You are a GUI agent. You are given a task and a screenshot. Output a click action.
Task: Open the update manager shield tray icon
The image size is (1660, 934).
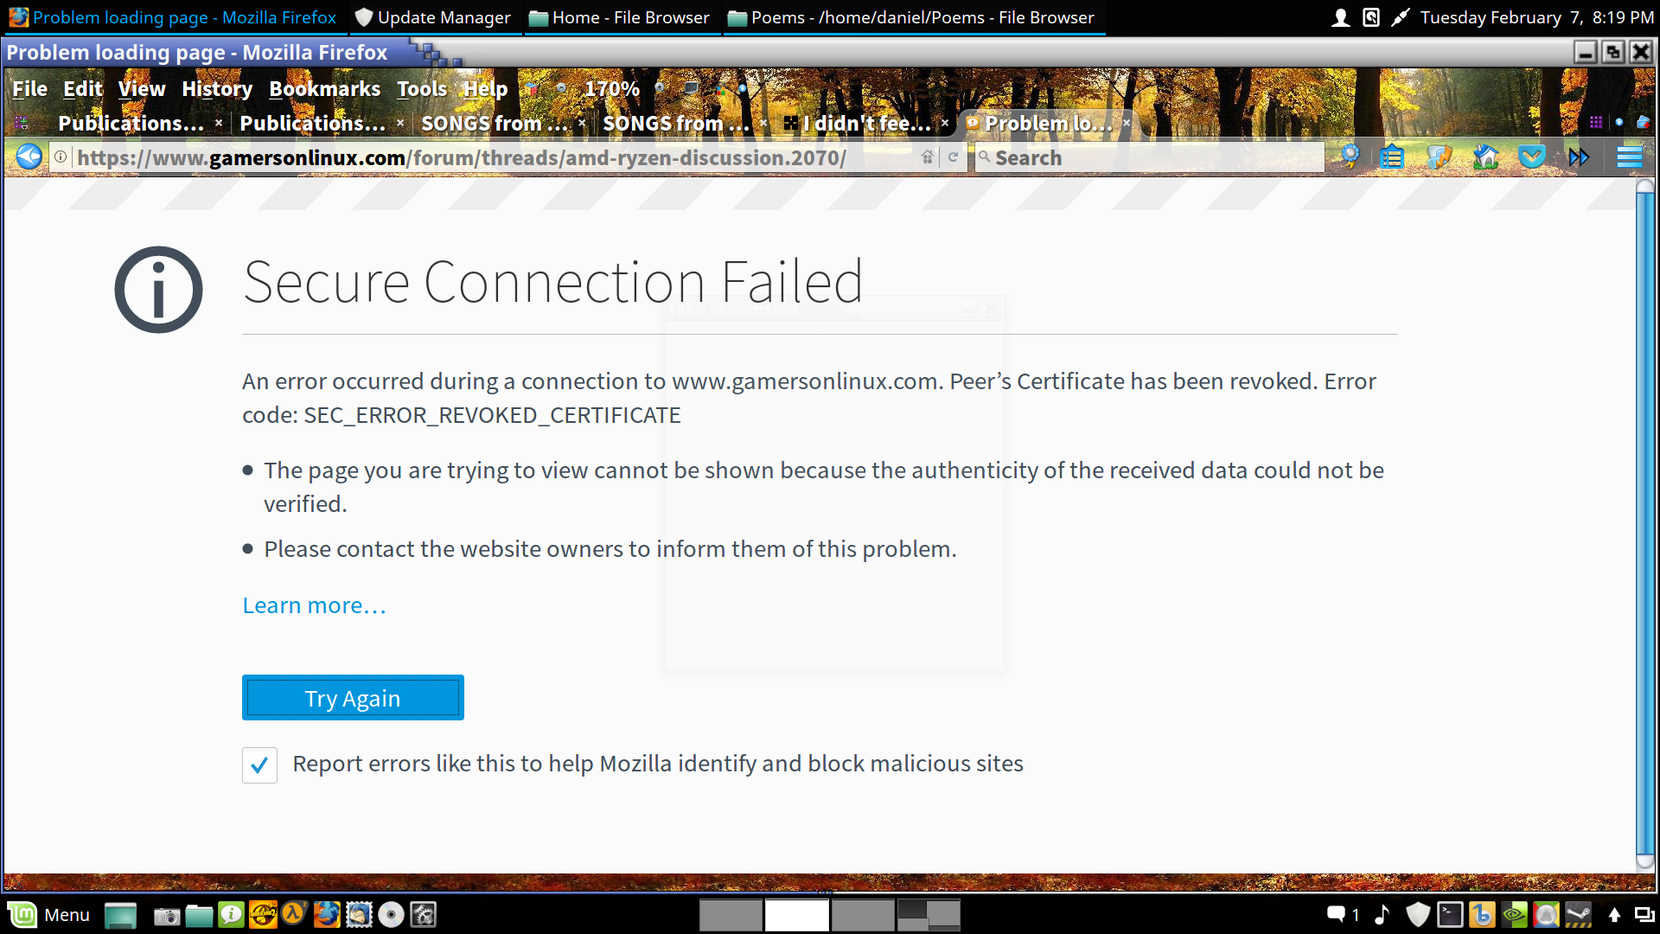click(1418, 915)
